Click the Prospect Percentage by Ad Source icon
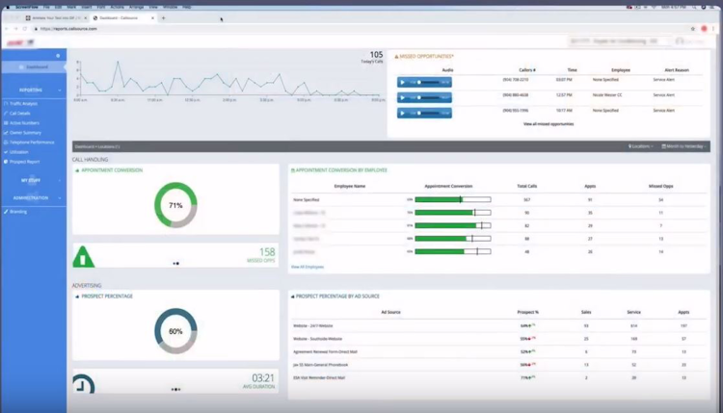Image resolution: width=723 pixels, height=413 pixels. point(293,297)
